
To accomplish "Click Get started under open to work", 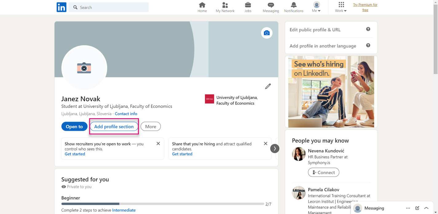I will [x=75, y=154].
